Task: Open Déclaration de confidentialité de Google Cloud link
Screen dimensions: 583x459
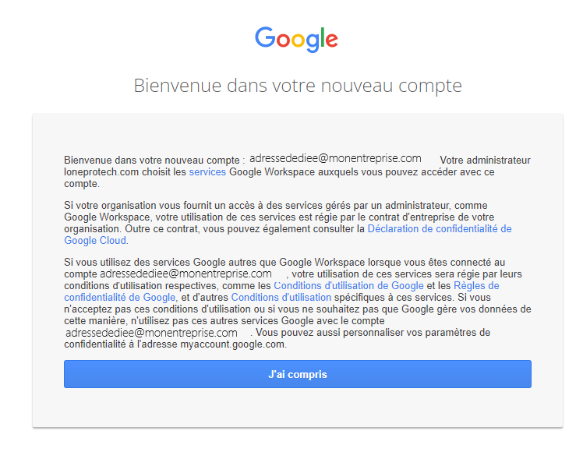Action: point(288,235)
